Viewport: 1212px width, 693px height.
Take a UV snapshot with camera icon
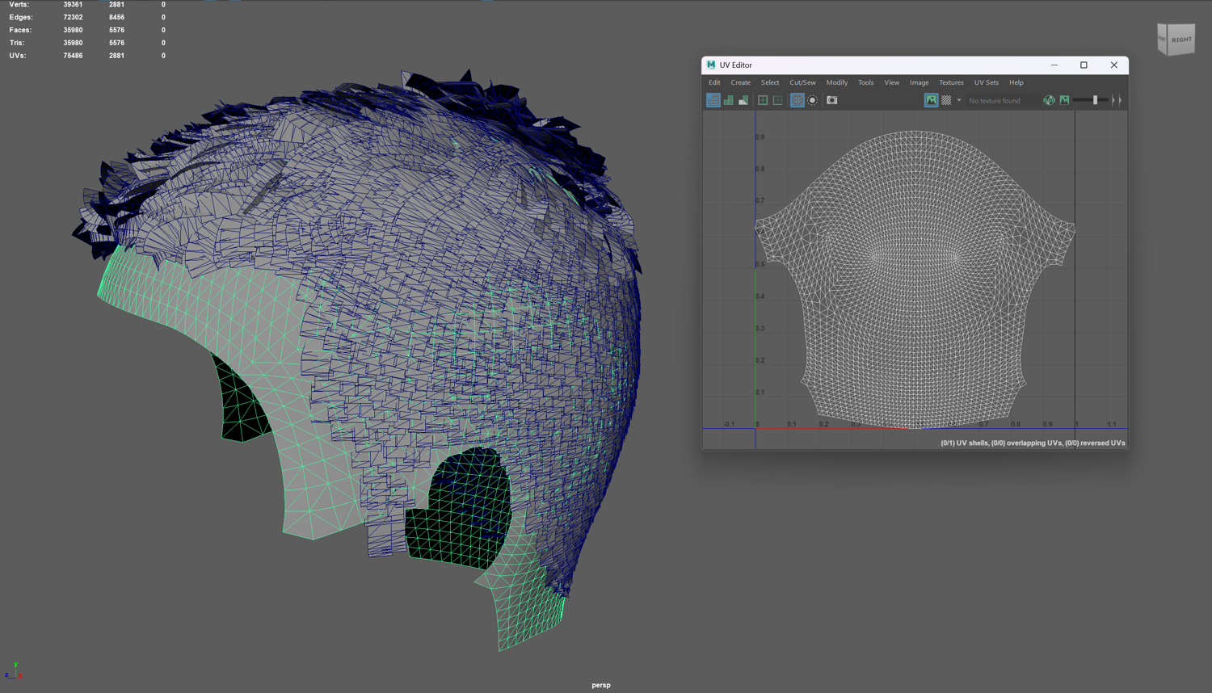coord(832,100)
